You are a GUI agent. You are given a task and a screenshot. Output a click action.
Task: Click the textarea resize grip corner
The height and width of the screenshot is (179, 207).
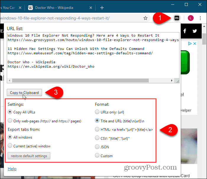click(x=177, y=81)
